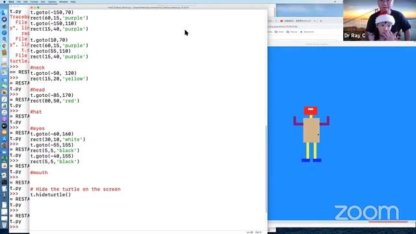Click the code line t.goto(-60,160)
This screenshot has height=234, width=416.
click(52, 134)
